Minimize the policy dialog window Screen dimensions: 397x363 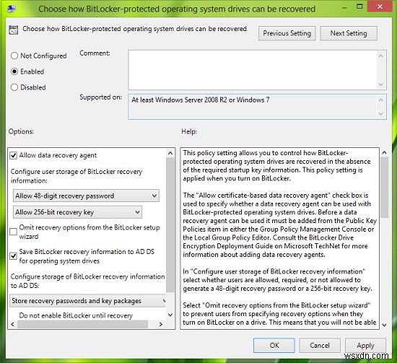coord(344,8)
